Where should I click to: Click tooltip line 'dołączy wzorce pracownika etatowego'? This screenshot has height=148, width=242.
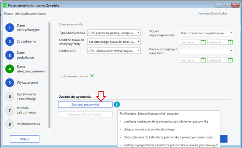149,129
